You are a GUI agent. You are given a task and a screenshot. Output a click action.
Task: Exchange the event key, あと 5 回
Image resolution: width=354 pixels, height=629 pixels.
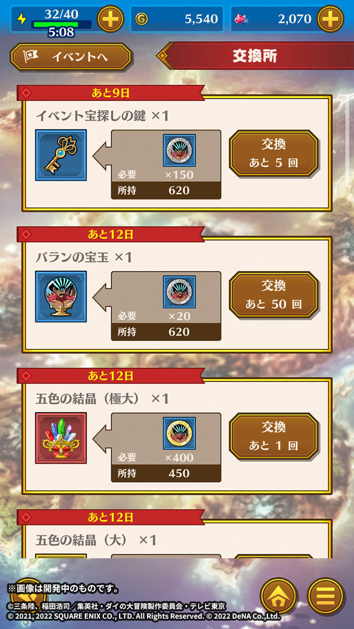[274, 153]
